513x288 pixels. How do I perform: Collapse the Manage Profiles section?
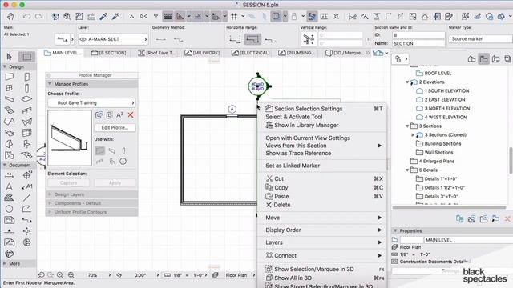[x=50, y=84]
